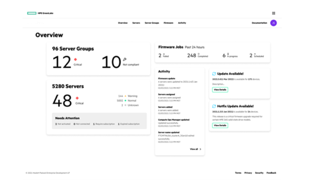
Task: Select the Activity navigation tab
Action: (x=182, y=23)
